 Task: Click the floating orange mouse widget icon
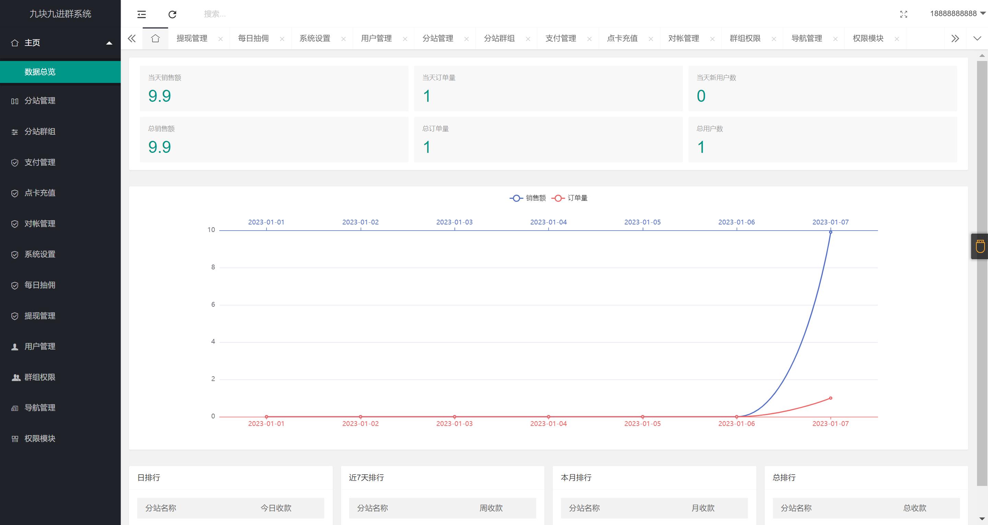click(x=980, y=246)
